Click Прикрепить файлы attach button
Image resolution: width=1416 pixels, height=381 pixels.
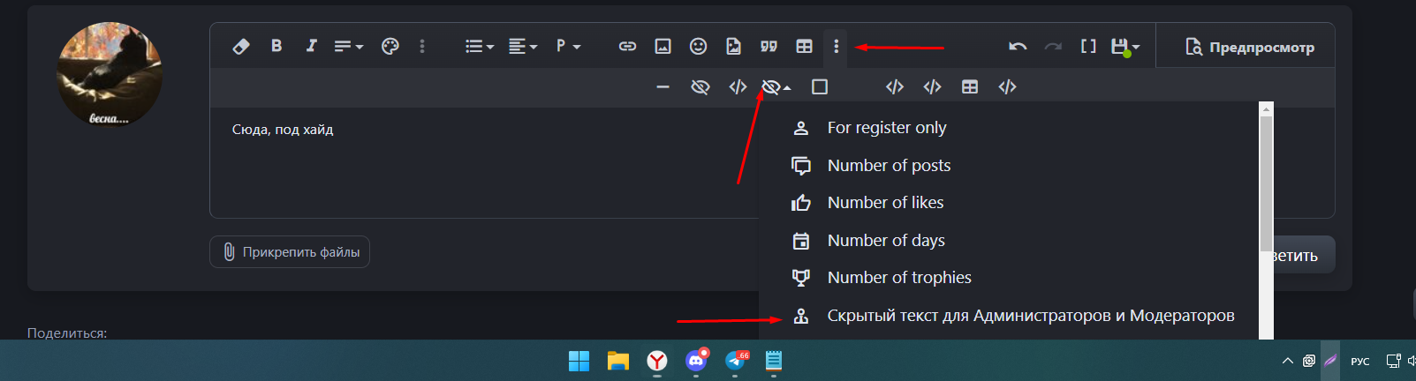point(290,252)
